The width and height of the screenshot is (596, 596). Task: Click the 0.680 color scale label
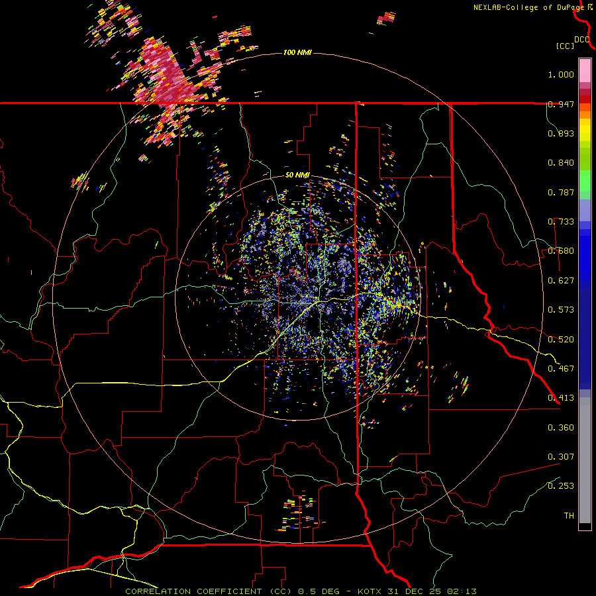[x=561, y=251]
